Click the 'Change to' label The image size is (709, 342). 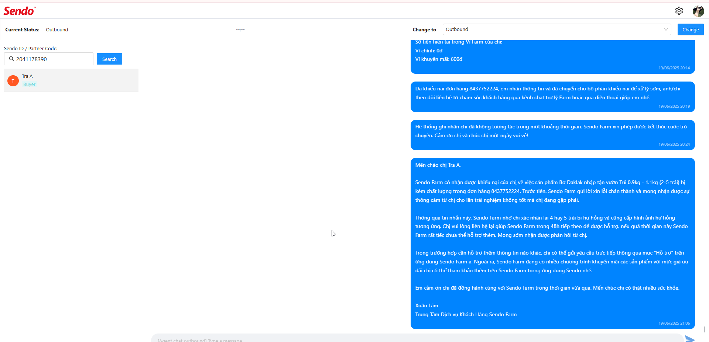[424, 30]
